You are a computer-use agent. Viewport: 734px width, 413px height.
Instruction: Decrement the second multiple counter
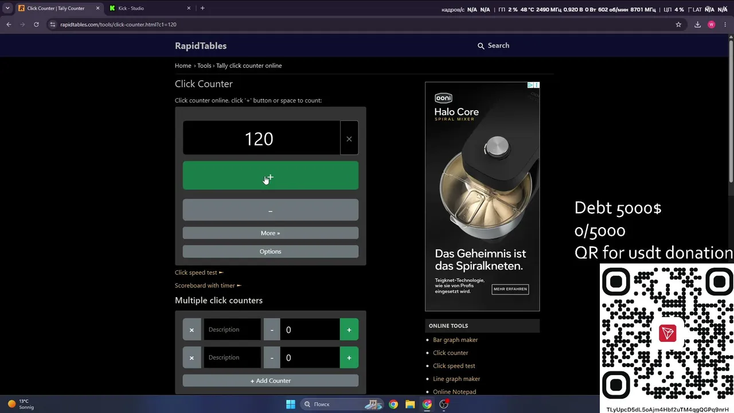272,357
